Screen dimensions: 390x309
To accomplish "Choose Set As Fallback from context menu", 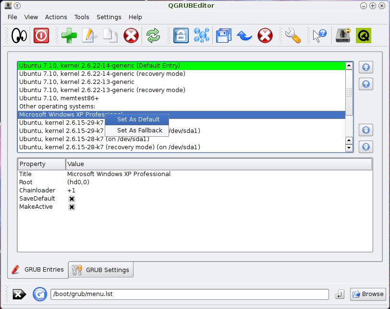I will [x=139, y=130].
